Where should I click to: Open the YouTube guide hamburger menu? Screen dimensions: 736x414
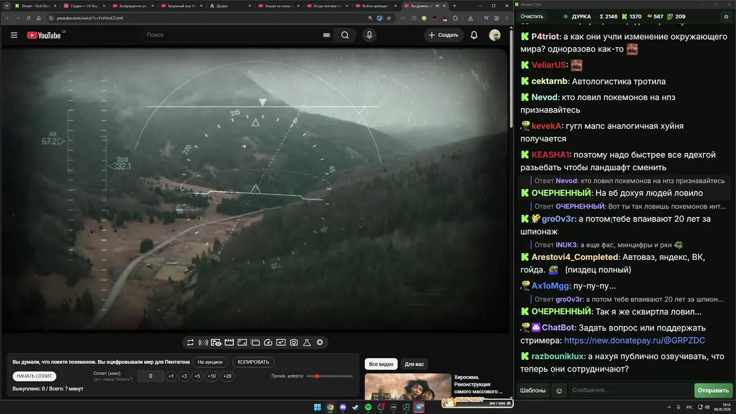coord(14,35)
